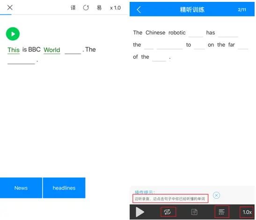256x220 pixels.
Task: Tap the word "robotic" in the sentence
Action: pos(177,33)
